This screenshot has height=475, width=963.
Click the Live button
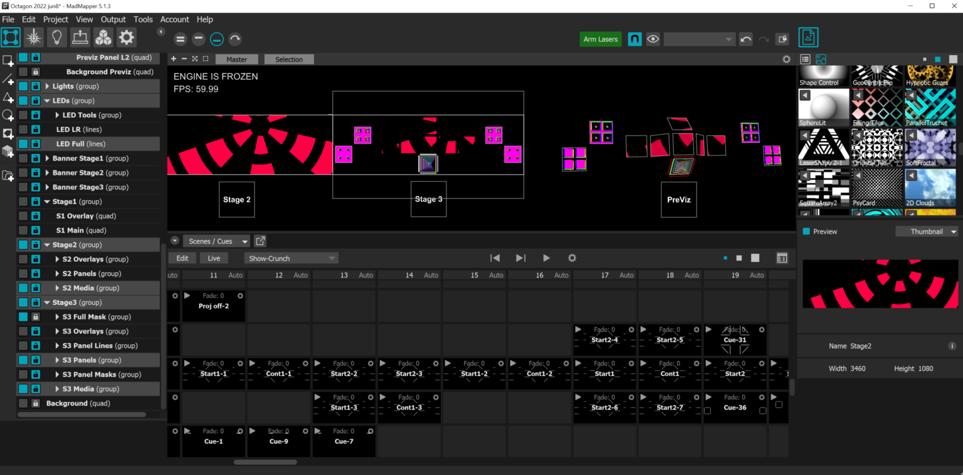[x=214, y=258]
